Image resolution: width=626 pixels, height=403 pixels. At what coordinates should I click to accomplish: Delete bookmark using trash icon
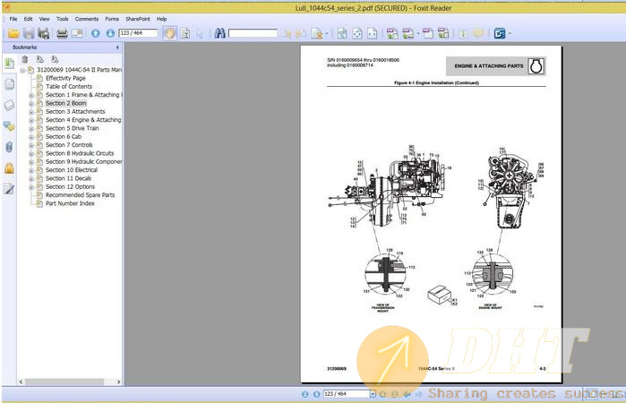pos(25,59)
